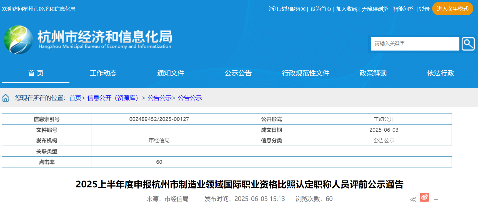
Task: Click the 浏览次数：60 text
Action: (314, 199)
